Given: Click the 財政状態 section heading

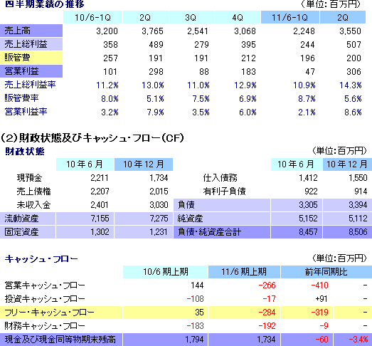Looking at the screenshot, I should [25, 151].
